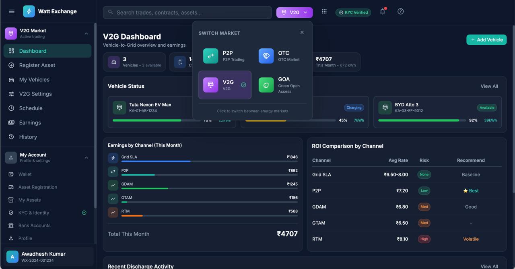This screenshot has height=269, width=515.
Task: Open the History sidebar entry
Action: click(28, 137)
